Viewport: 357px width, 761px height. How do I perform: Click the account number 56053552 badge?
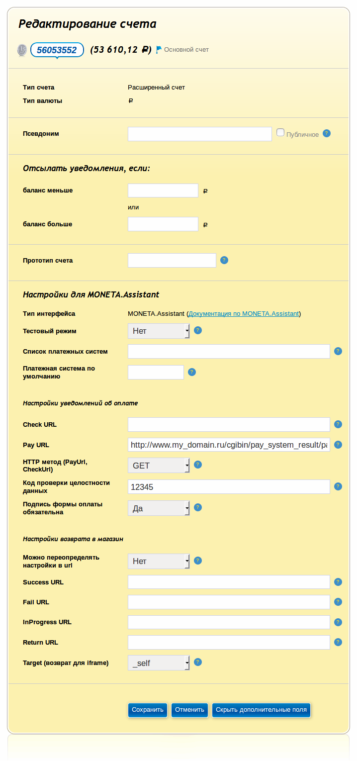click(x=57, y=50)
